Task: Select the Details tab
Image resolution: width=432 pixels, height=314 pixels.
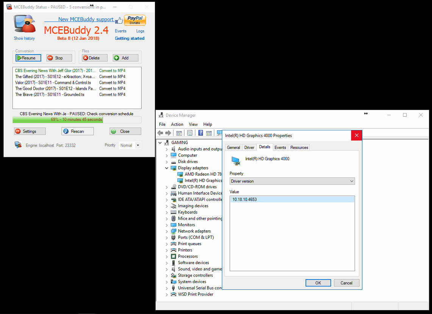Action: pos(265,147)
